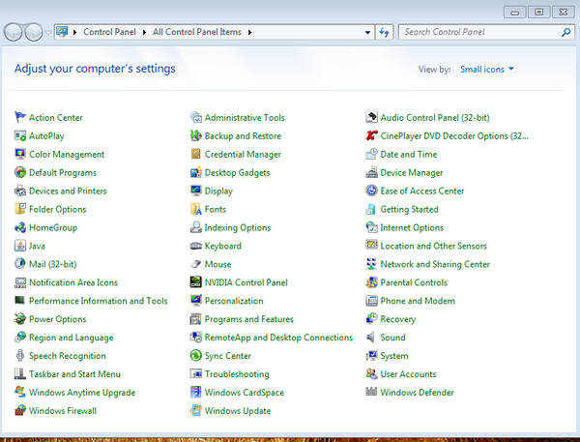The height and width of the screenshot is (442, 580).
Task: Open the Java icon
Action: click(20, 246)
